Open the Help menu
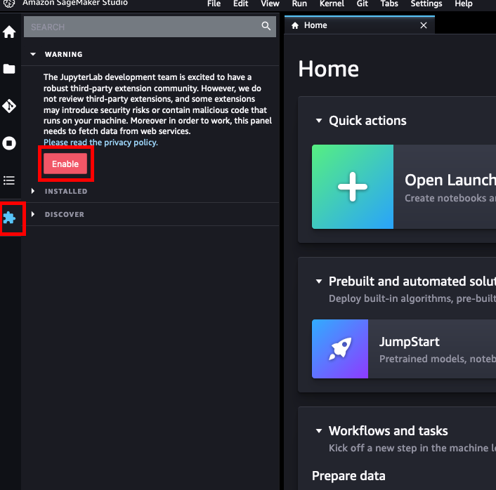The image size is (496, 490). (x=464, y=4)
